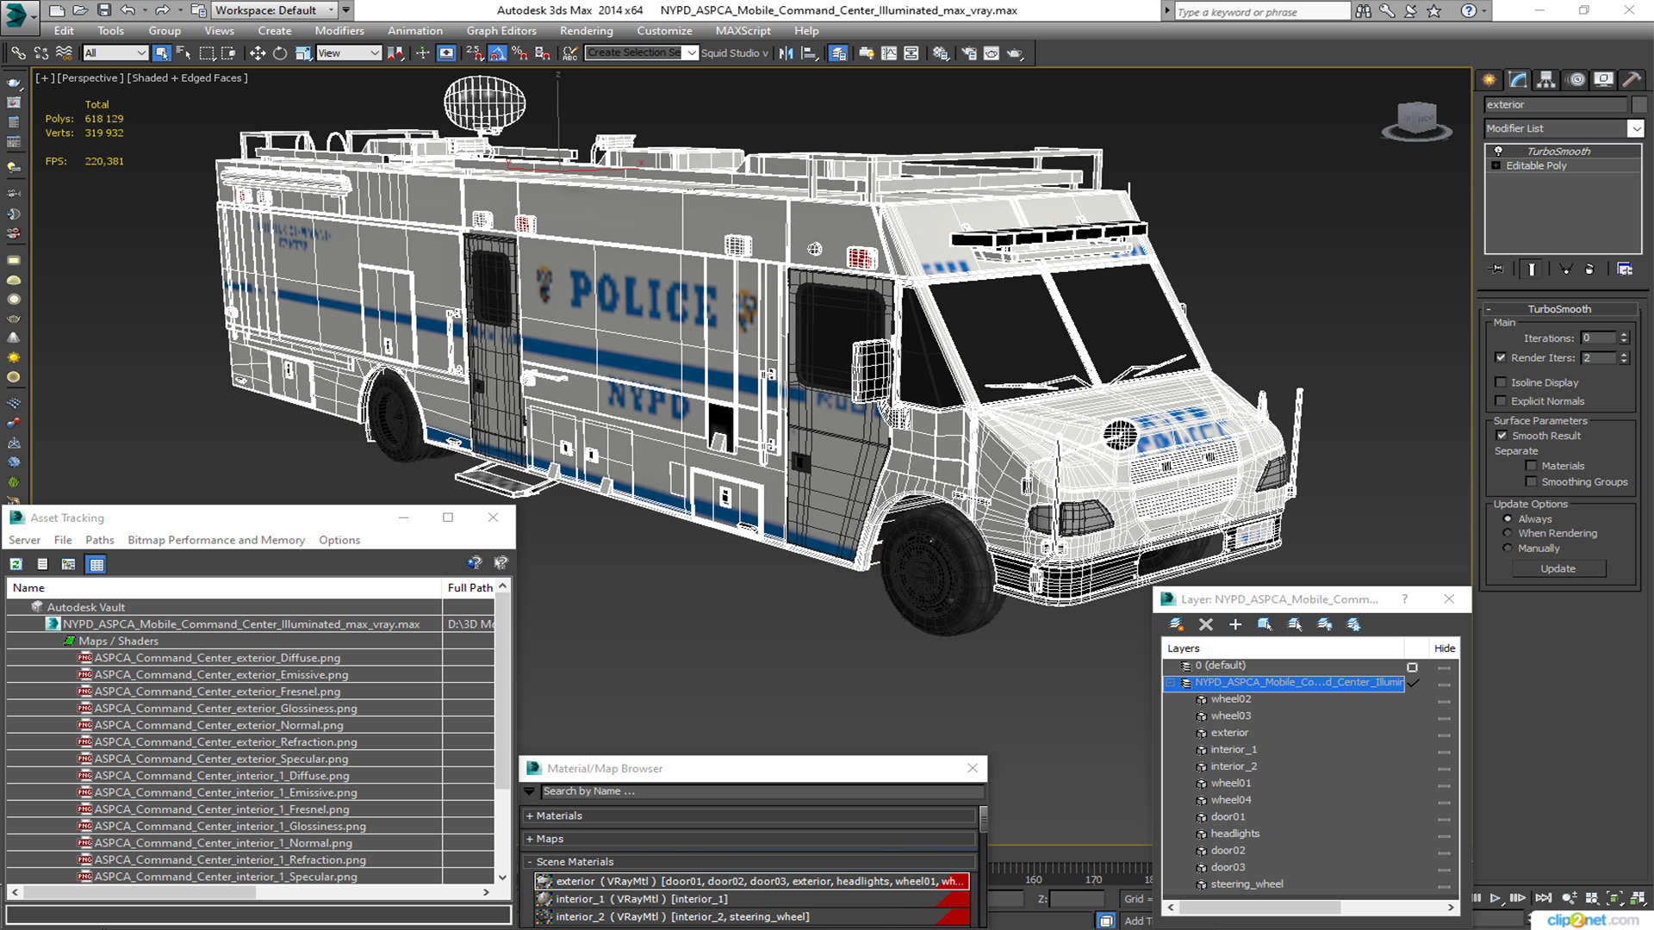
Task: Open the Hierarchy command panel tab
Action: pos(1546,80)
